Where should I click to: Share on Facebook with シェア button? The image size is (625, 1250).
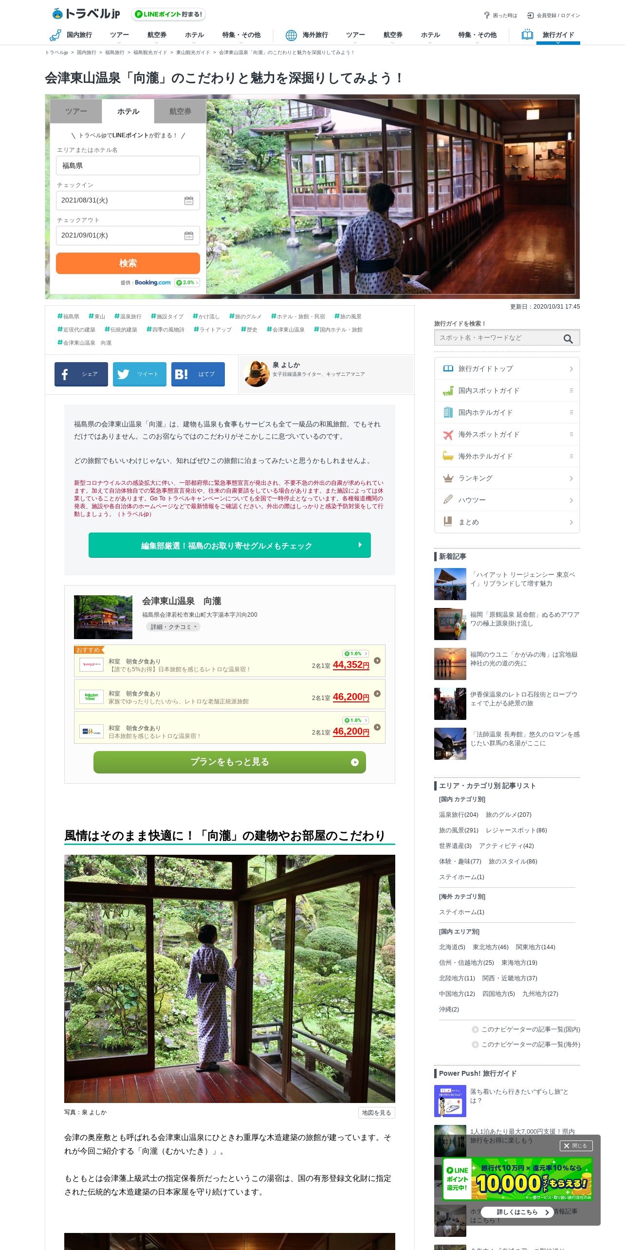click(x=81, y=374)
